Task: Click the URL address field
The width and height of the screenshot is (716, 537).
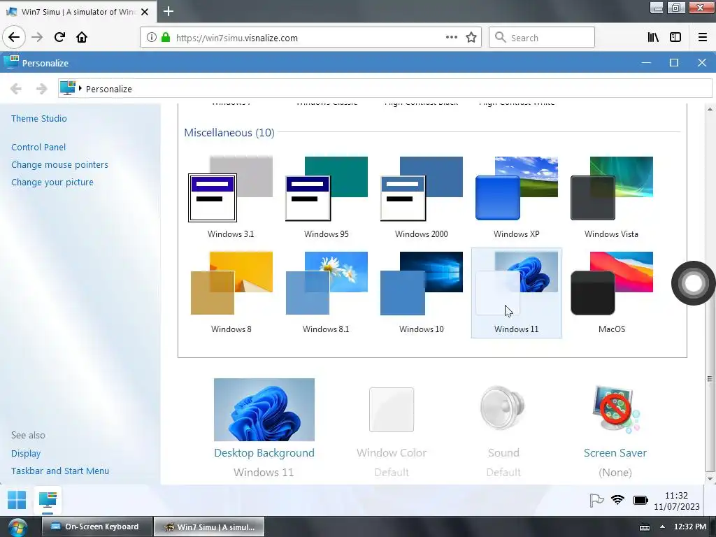Action: pyautogui.click(x=310, y=38)
